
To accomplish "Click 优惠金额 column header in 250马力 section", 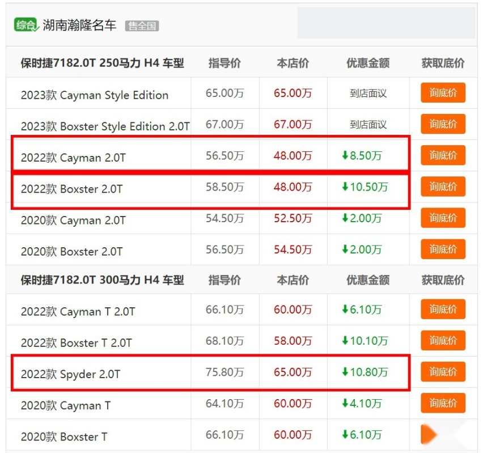I will point(368,63).
